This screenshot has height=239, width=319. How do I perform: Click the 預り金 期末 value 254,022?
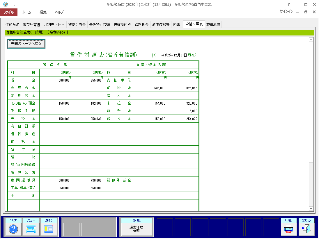pos(192,119)
